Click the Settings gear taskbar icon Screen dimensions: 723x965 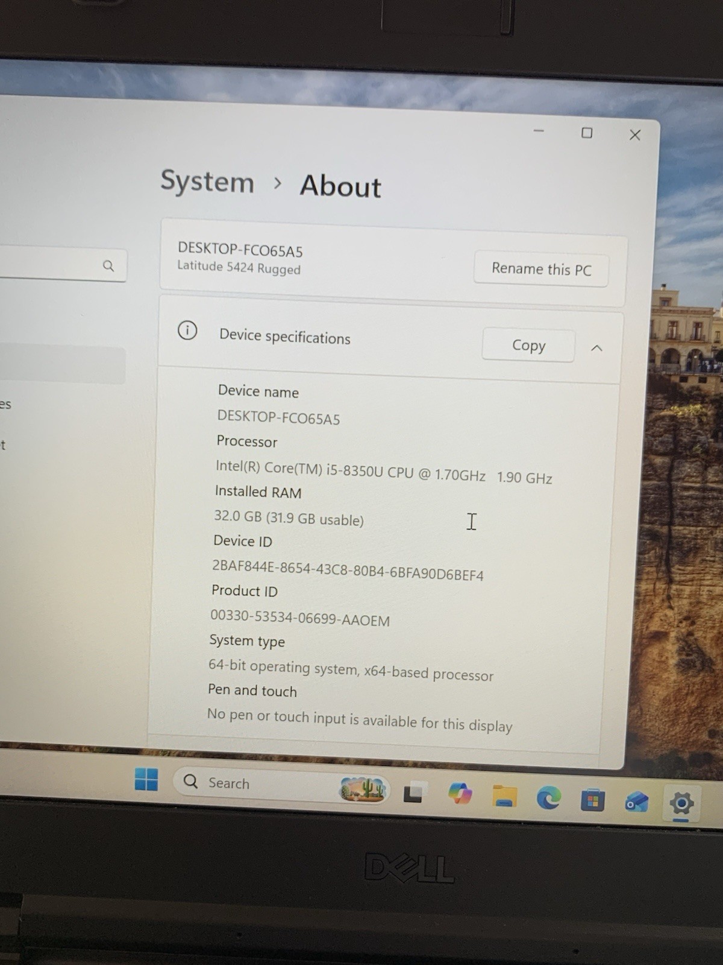click(x=681, y=803)
